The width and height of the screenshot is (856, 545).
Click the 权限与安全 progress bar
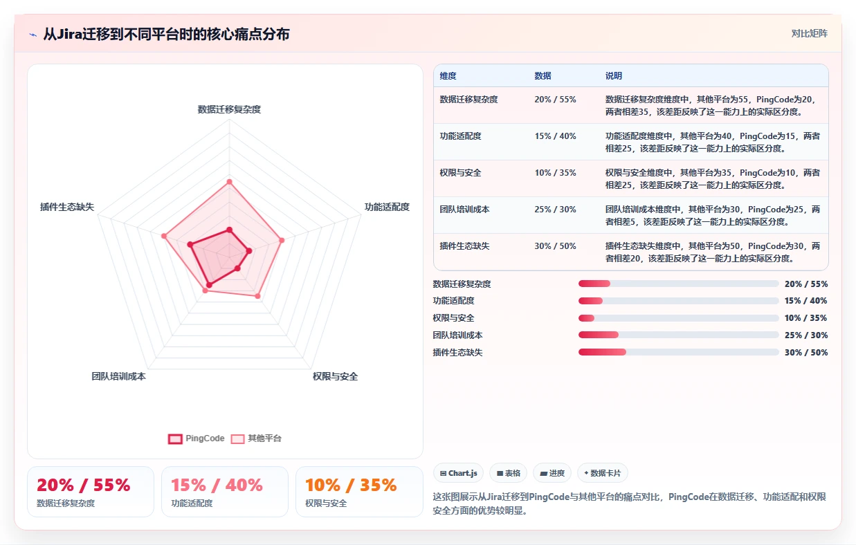(679, 318)
